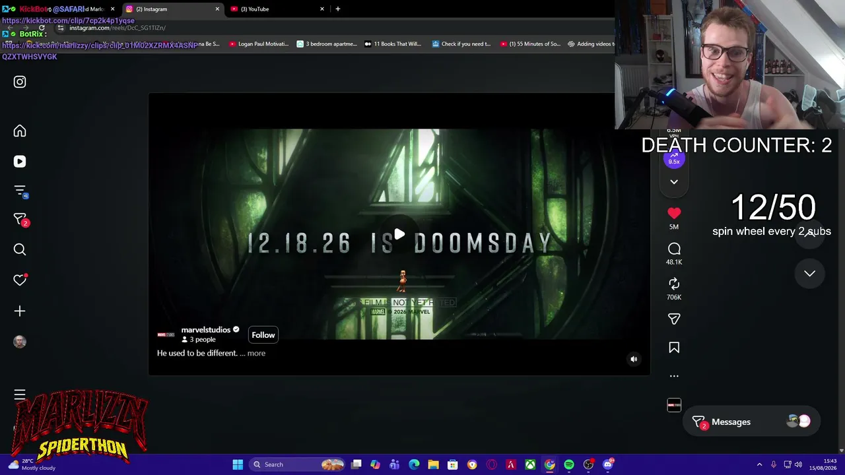
Task: Open the reel's comments bubble
Action: pos(674,249)
